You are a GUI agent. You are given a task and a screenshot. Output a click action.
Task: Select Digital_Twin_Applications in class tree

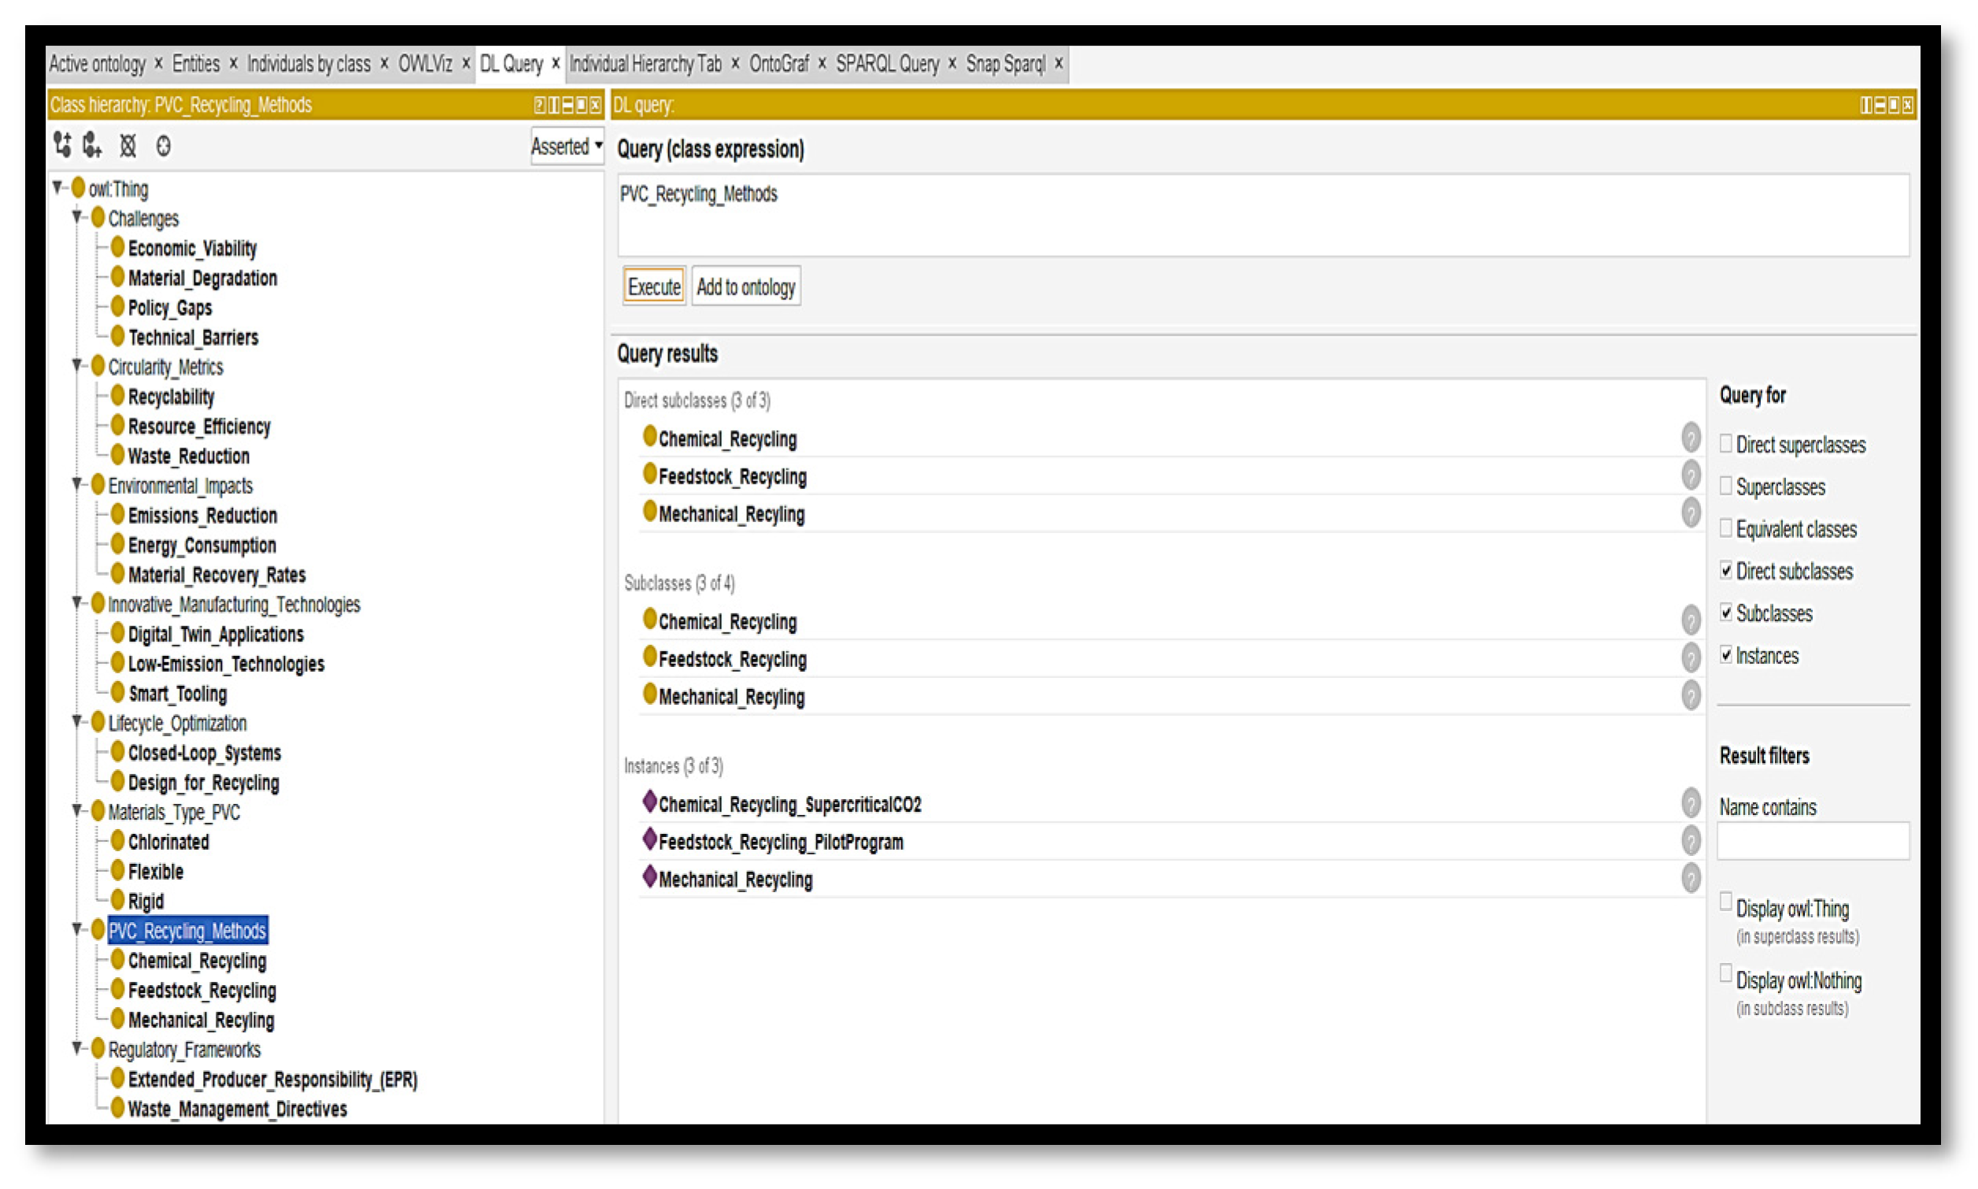point(216,635)
